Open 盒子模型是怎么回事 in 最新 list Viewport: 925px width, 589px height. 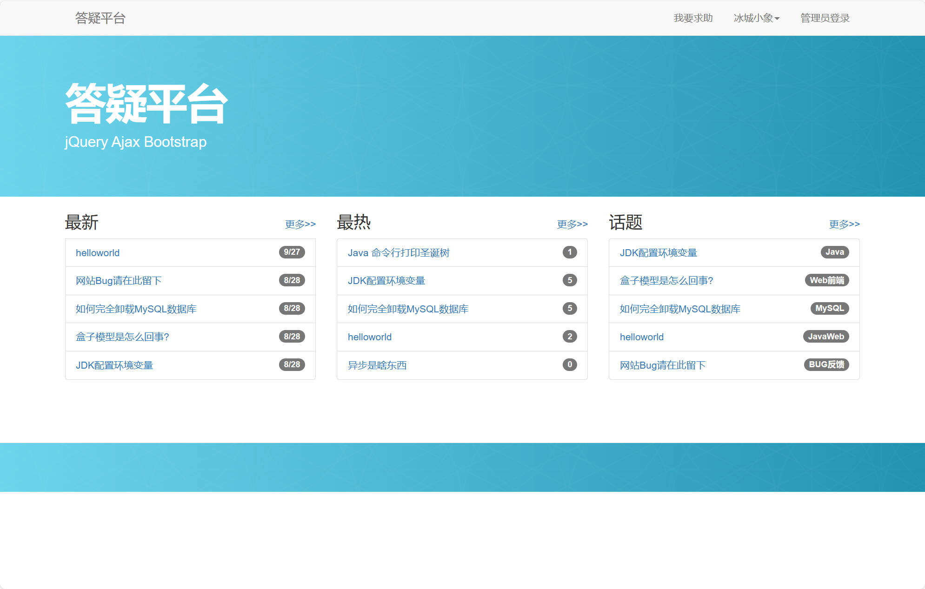tap(123, 337)
